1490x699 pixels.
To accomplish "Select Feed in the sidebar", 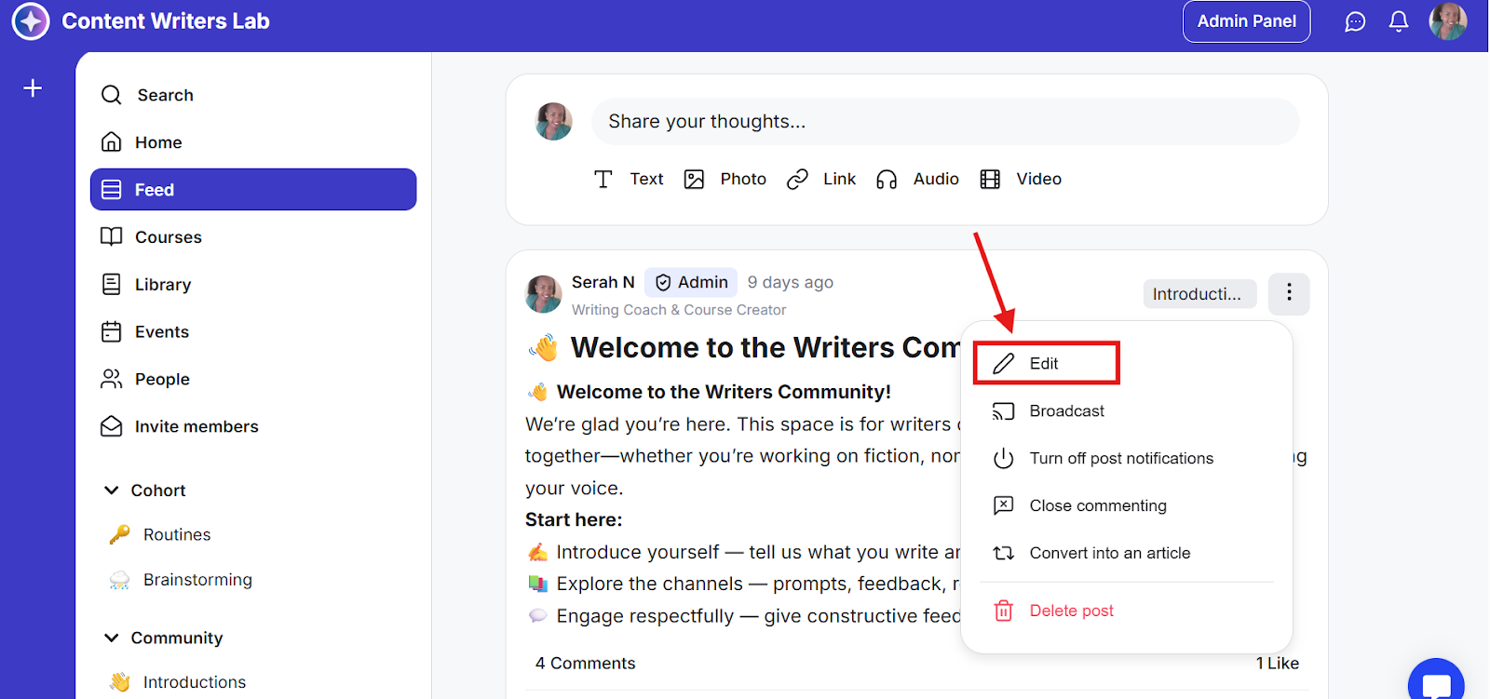I will (253, 189).
